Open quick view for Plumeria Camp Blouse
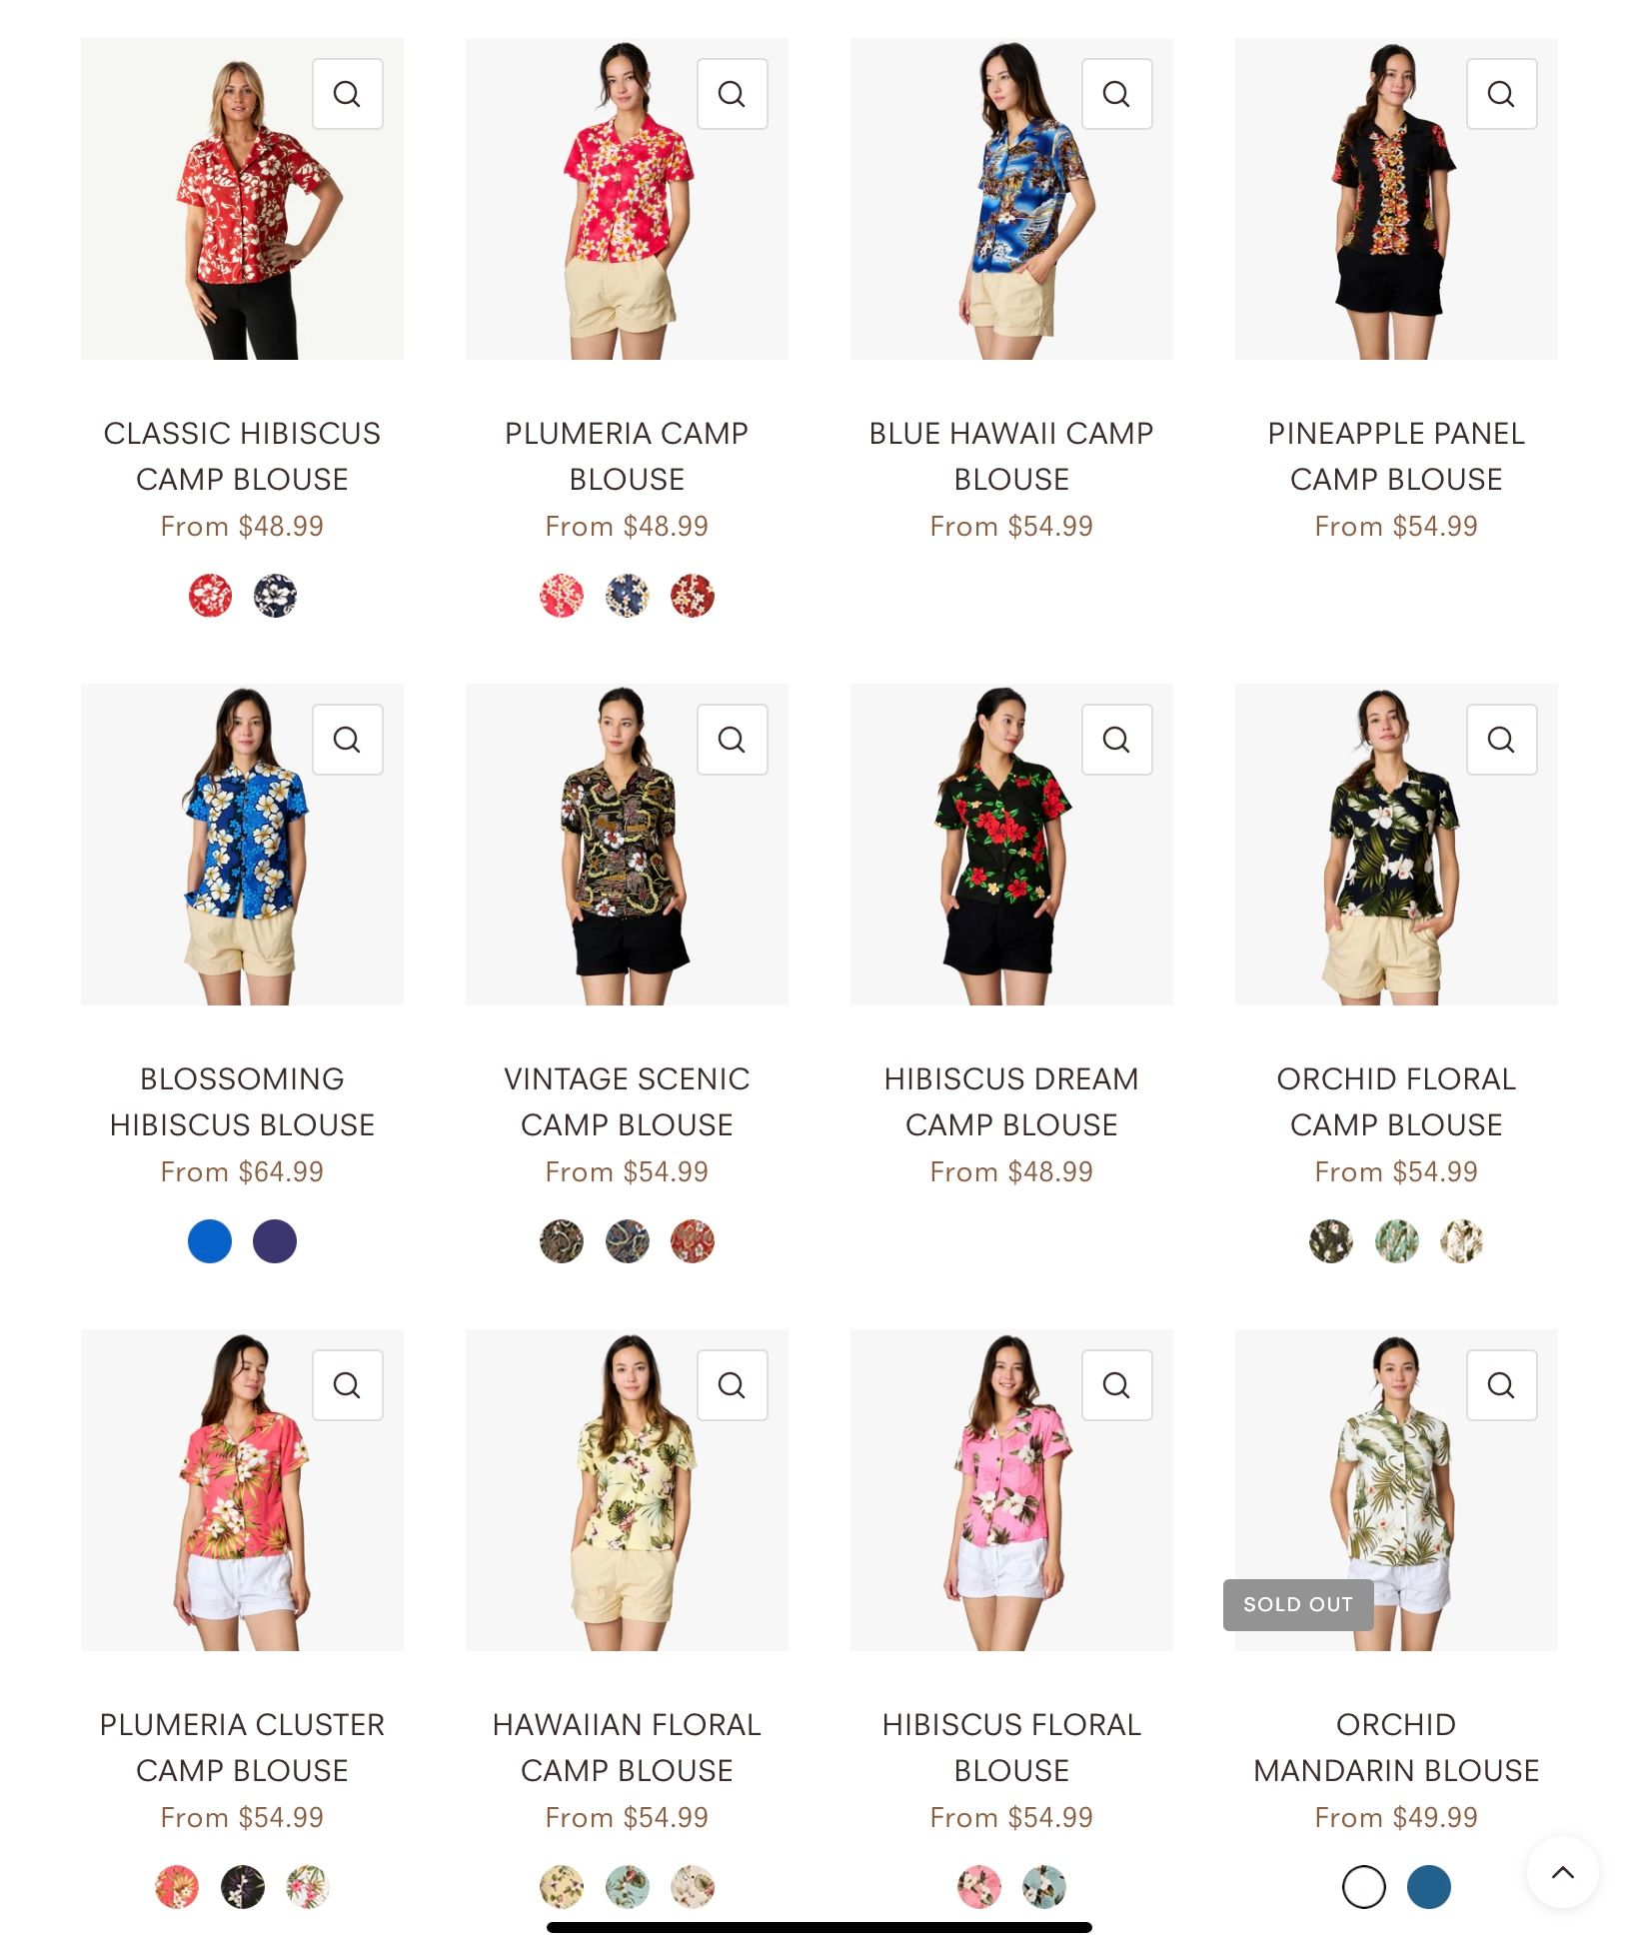Image resolution: width=1639 pixels, height=1948 pixels. (732, 94)
